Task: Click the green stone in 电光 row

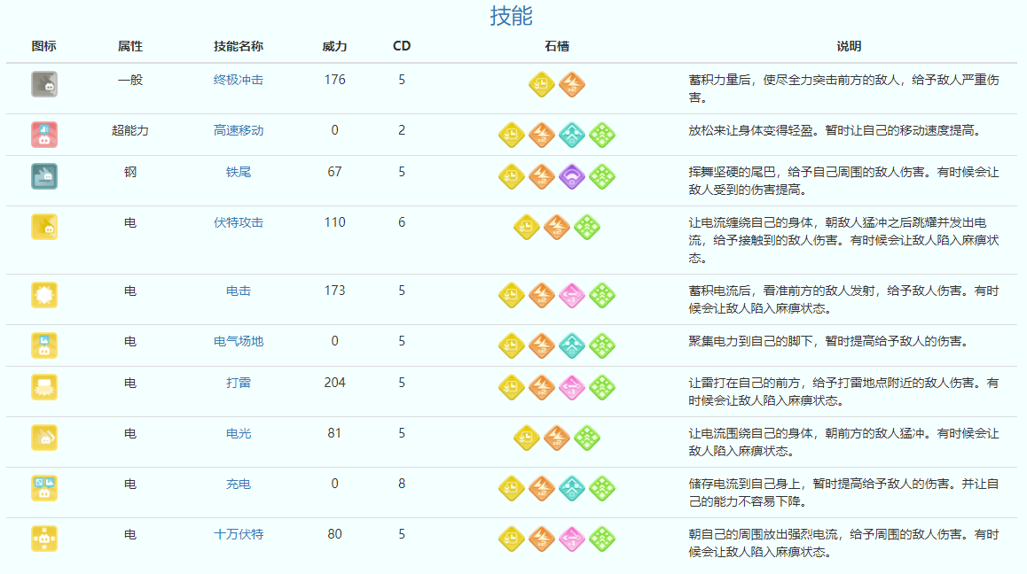Action: [x=587, y=438]
